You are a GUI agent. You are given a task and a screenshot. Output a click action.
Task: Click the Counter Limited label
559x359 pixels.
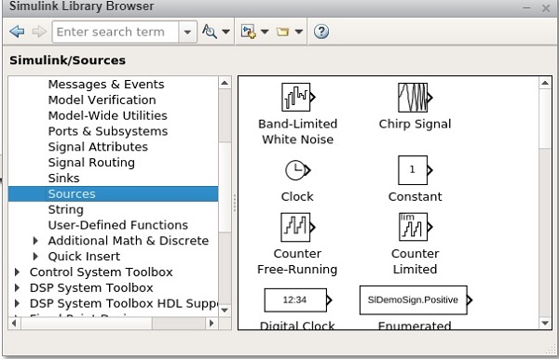click(x=416, y=261)
